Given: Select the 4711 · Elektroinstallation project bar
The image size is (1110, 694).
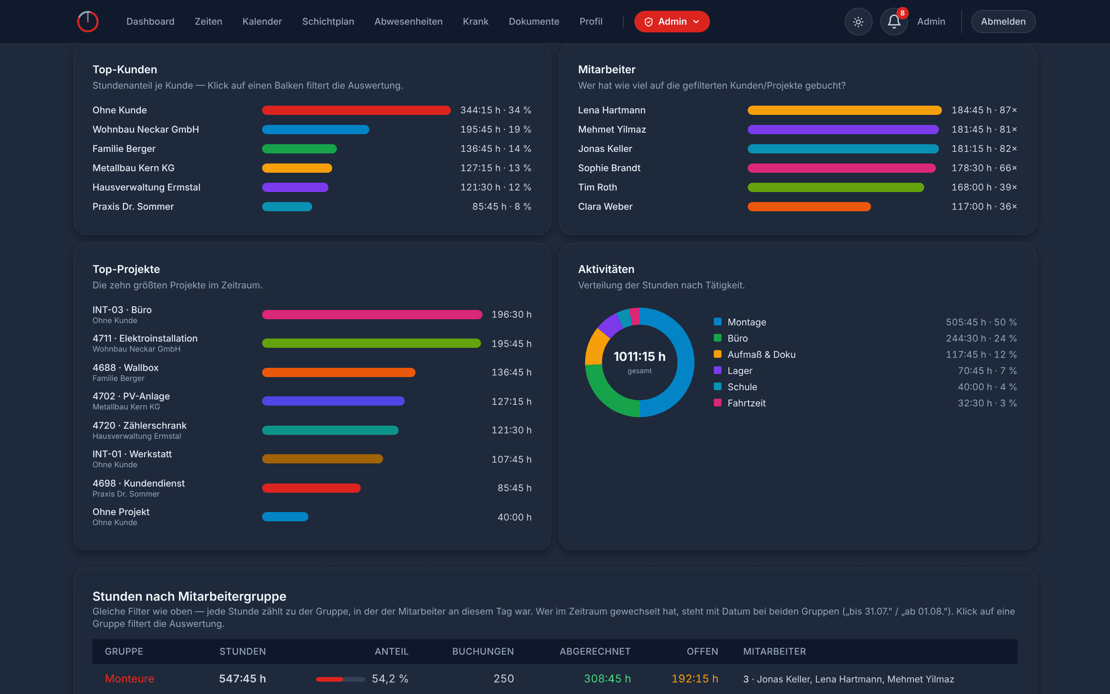Looking at the screenshot, I should point(372,343).
